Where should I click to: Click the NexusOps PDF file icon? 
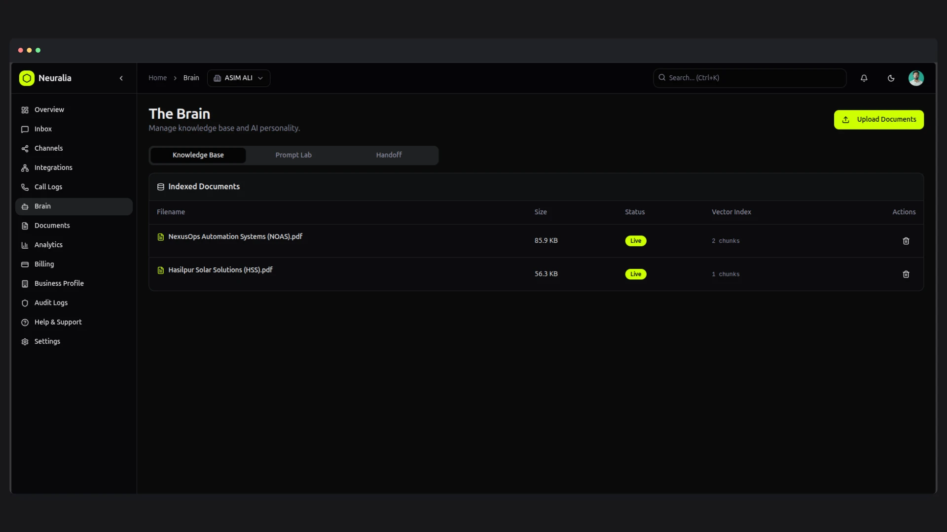click(160, 237)
